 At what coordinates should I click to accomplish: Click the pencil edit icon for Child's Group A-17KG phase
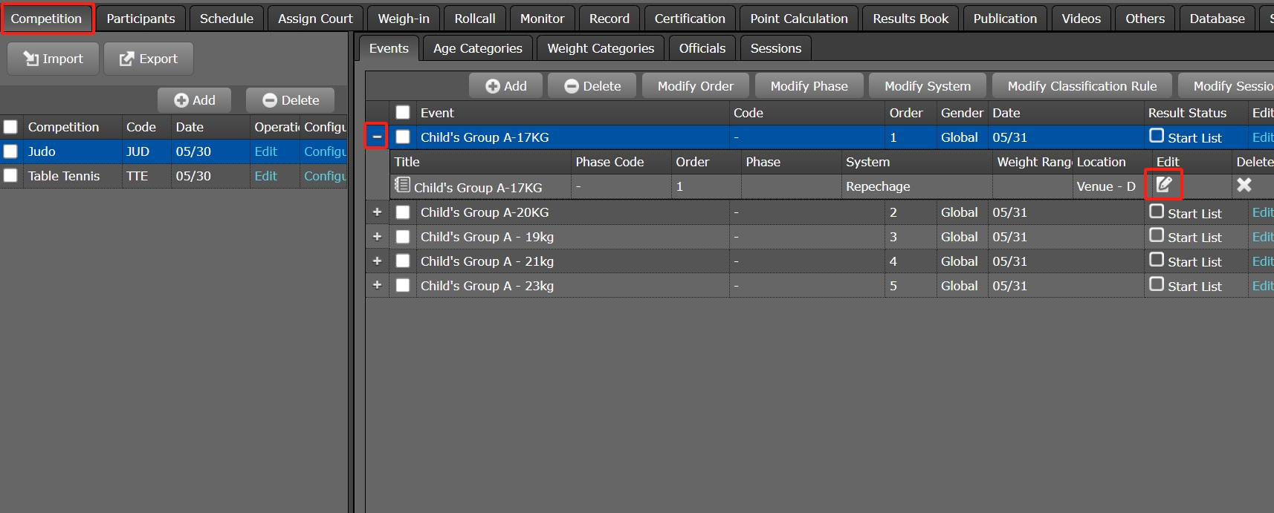[1164, 185]
